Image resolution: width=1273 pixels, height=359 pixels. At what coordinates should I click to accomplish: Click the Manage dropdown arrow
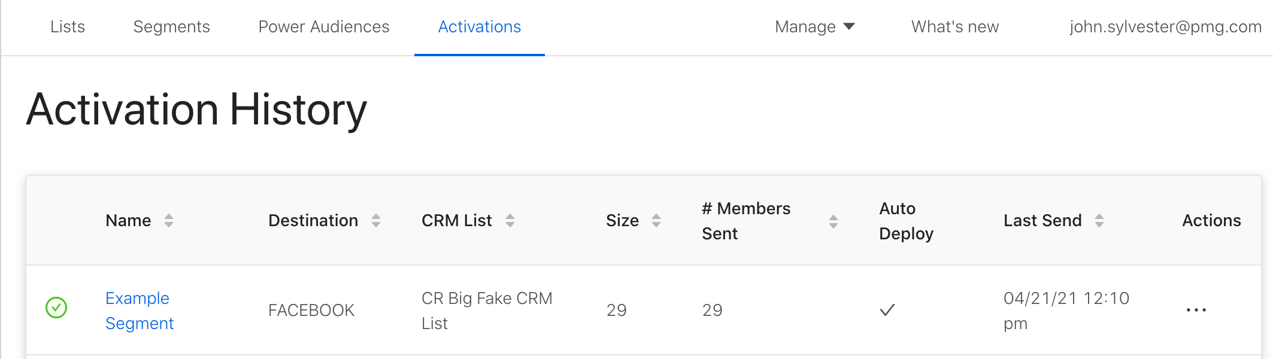(x=849, y=26)
